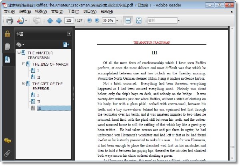Collapse THE IDES OF MARCH bookmark node
This screenshot has width=240, height=166.
tap(24, 64)
